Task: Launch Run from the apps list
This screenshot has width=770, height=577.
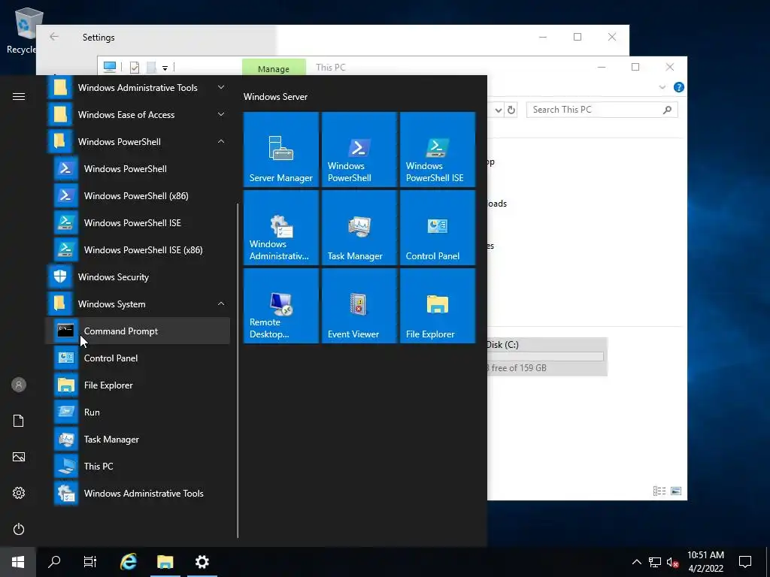Action: 138,412
